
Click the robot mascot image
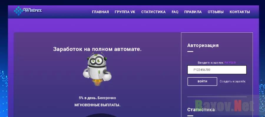pos(97,69)
